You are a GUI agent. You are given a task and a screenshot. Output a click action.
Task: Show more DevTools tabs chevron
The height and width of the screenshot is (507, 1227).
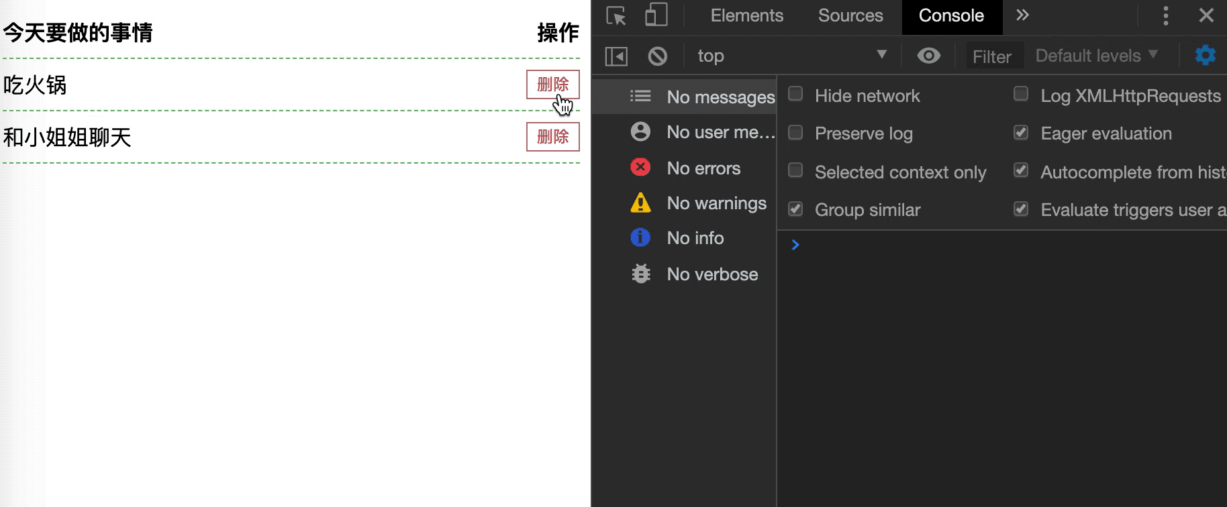(x=1022, y=15)
